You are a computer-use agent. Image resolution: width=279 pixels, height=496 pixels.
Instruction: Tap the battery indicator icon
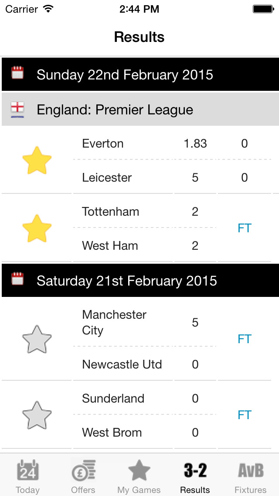tap(263, 9)
